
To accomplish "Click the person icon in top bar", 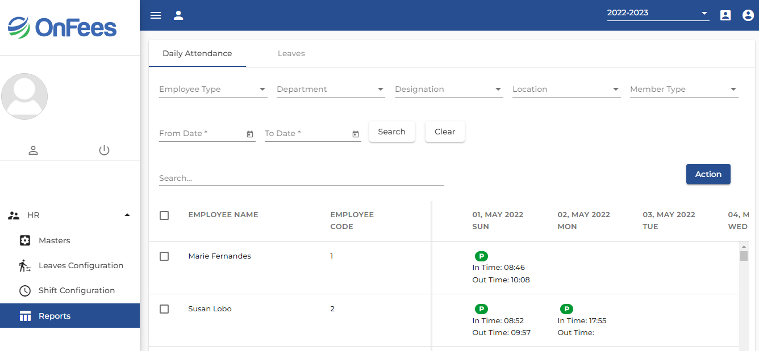I will click(x=178, y=15).
